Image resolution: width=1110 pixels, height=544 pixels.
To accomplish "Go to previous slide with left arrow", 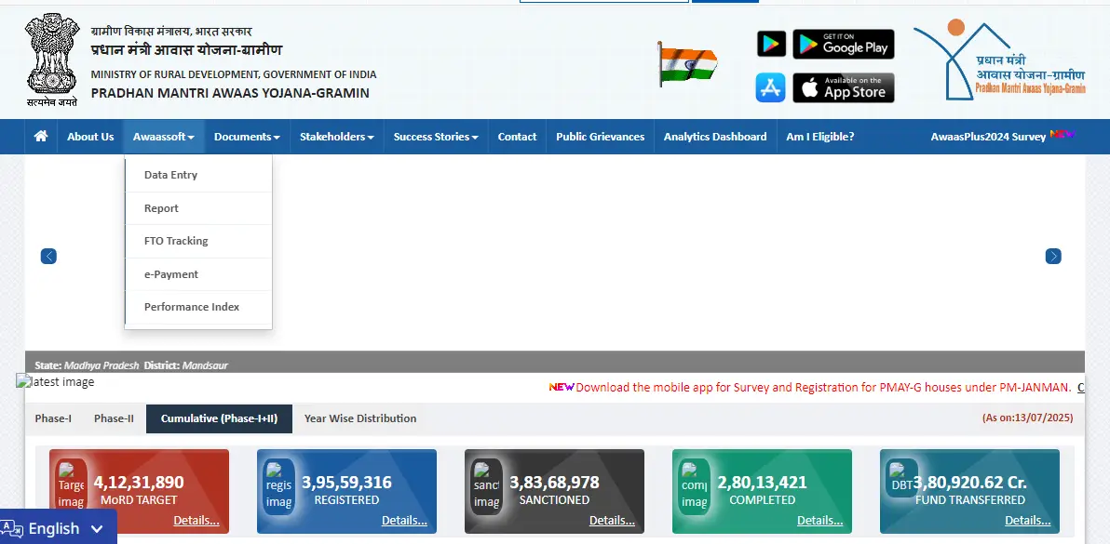I will (x=48, y=257).
